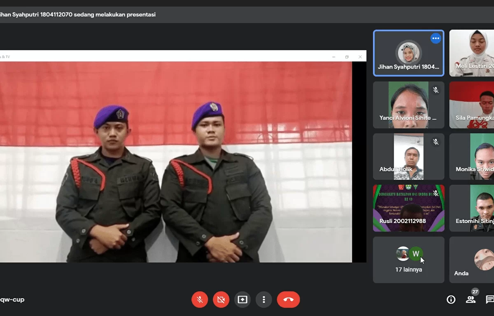494x316 pixels.
Task: Unmute the microphone in call controls
Action: (200, 300)
